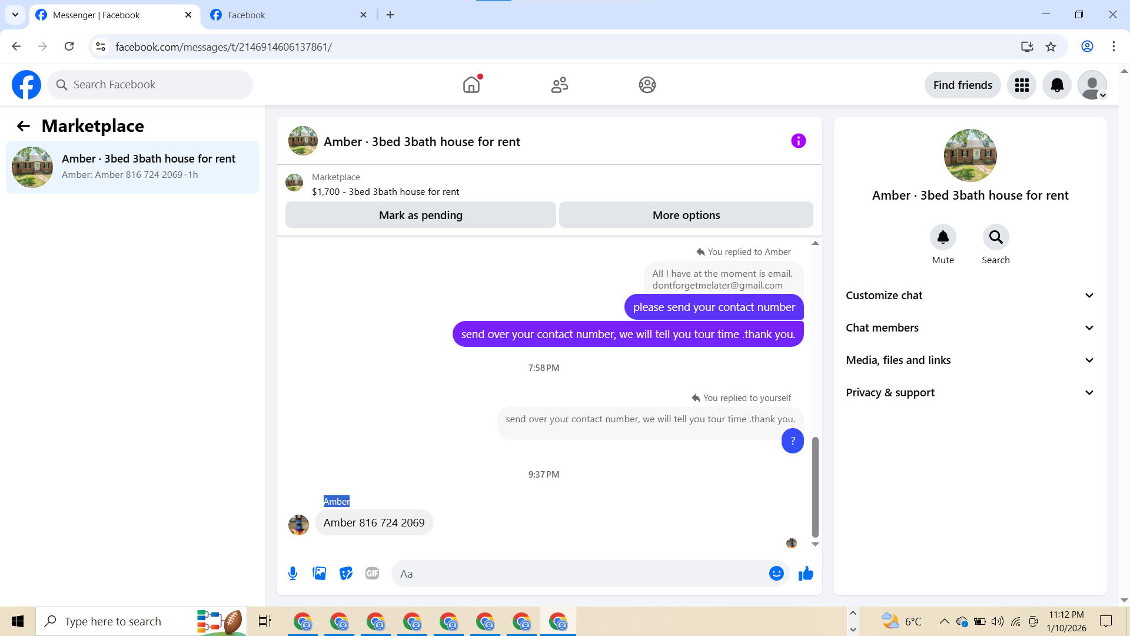The image size is (1130, 636).
Task: Click the purple conversation info icon
Action: [798, 141]
